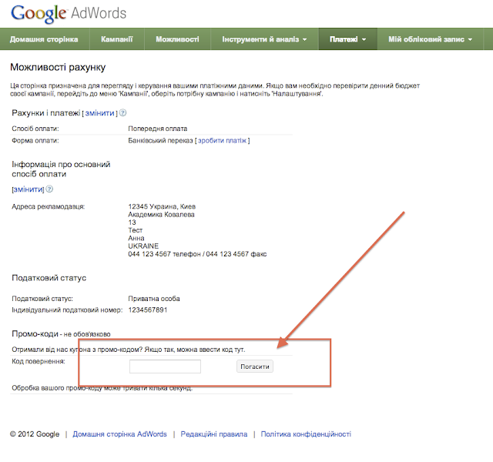Click змінити link under основний спосіб оплати
The height and width of the screenshot is (462, 493).
(29, 189)
